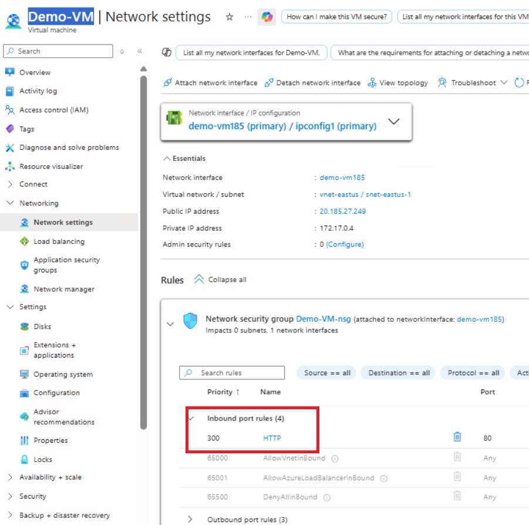Open the Copilot icon in the header
Screen dimensions: 529x525
(x=267, y=16)
